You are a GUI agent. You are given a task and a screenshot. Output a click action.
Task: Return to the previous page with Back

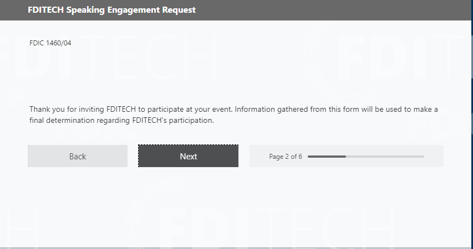pos(78,156)
